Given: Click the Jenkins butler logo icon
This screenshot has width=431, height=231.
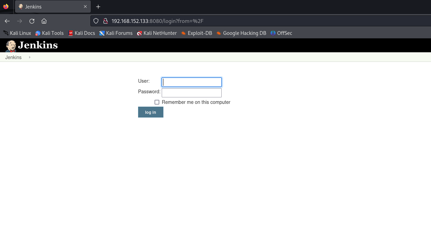Looking at the screenshot, I should [11, 46].
